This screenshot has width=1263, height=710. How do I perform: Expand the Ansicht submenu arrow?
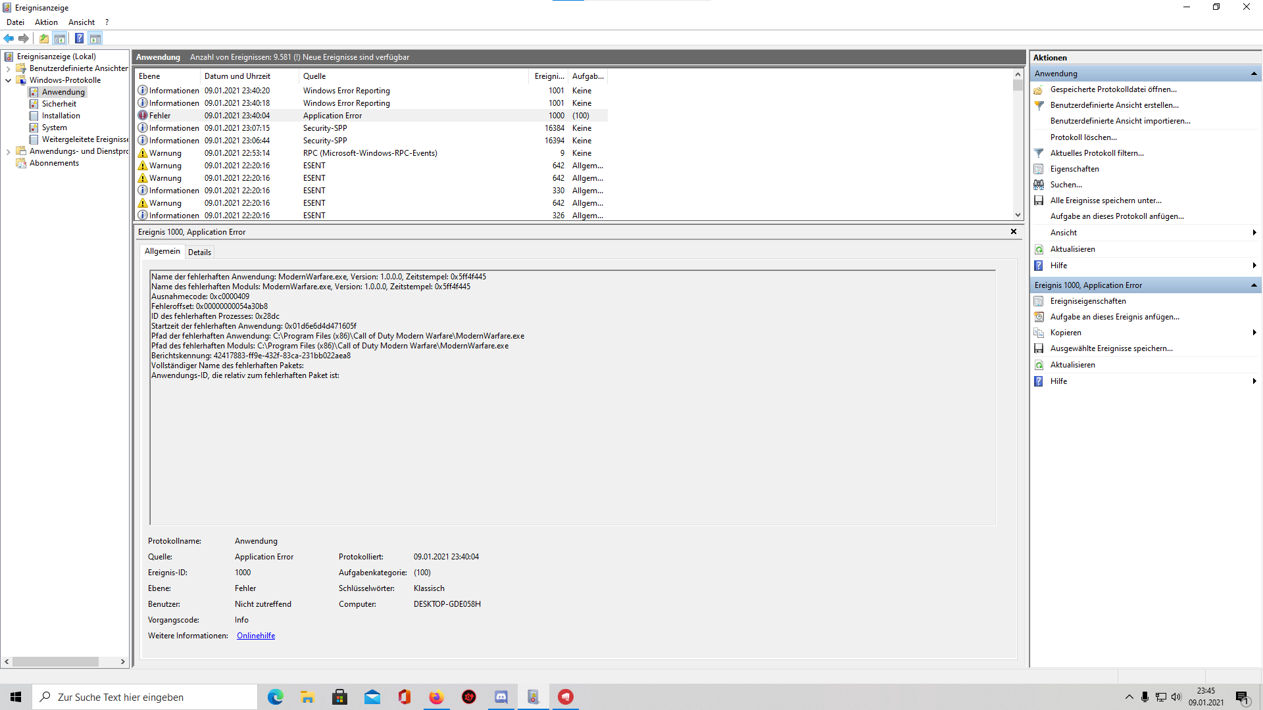[x=1254, y=233]
